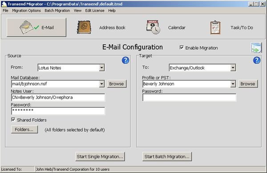The height and width of the screenshot is (173, 267).
Task: Open the Calendar section icon
Action: tap(153, 27)
